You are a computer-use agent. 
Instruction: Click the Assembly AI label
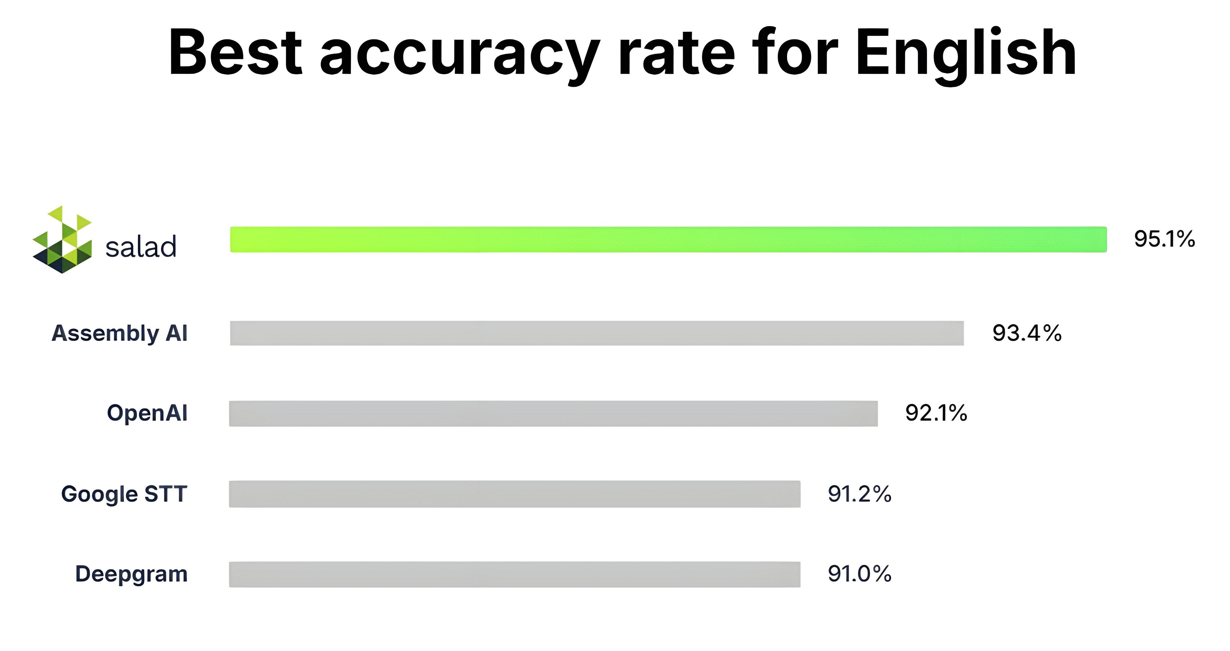120,333
